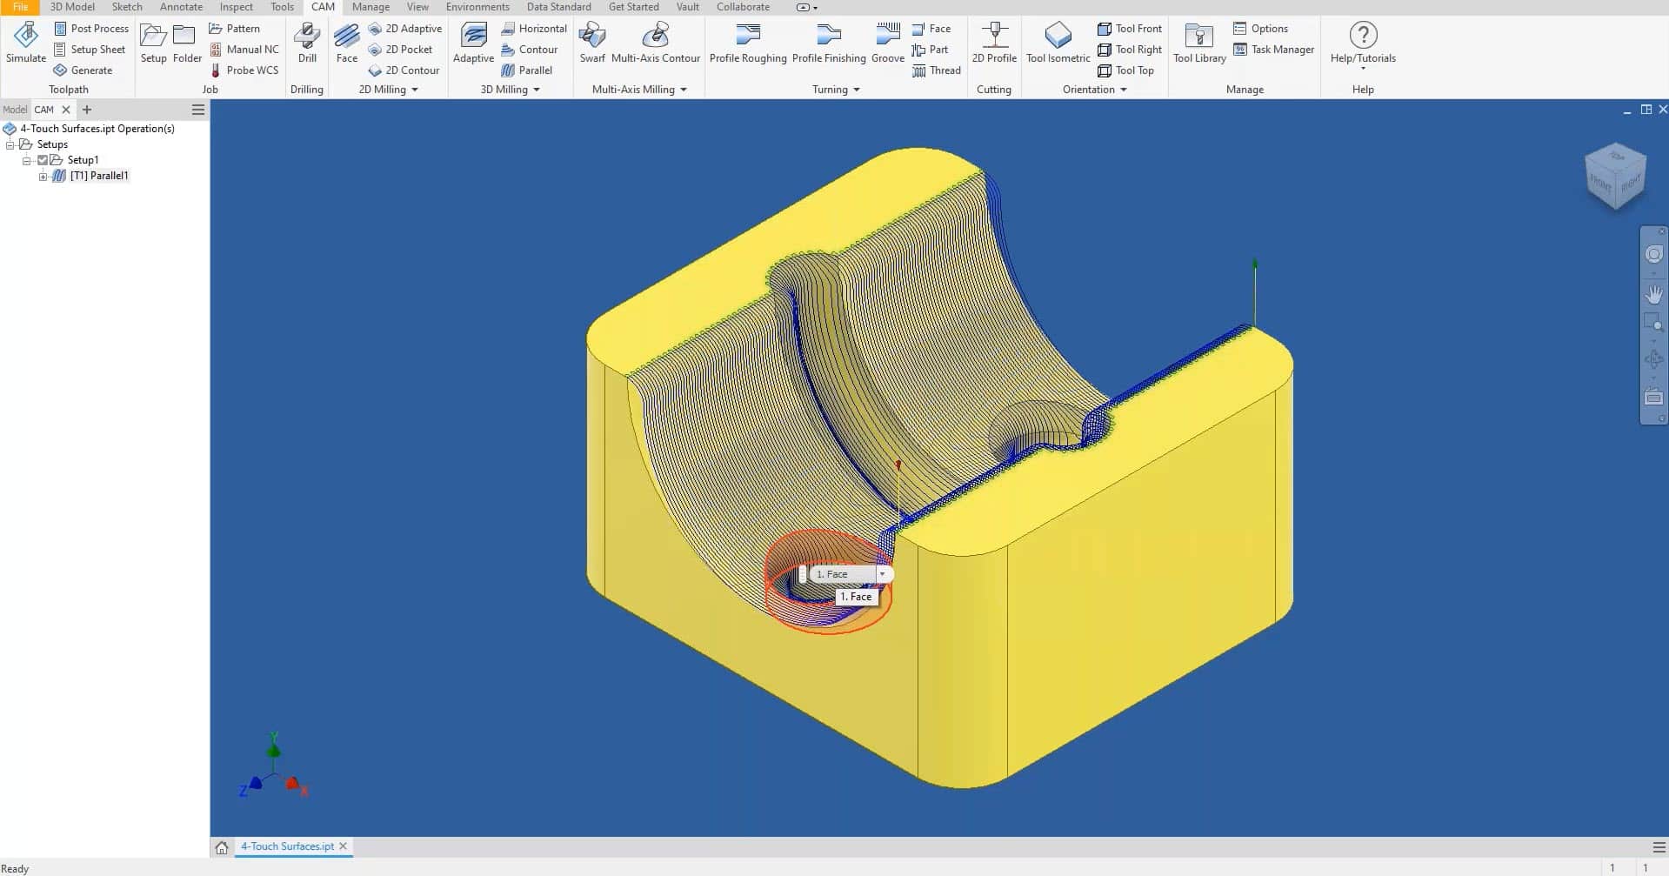This screenshot has height=876, width=1669.
Task: Expand the Turning panel dropdown
Action: pos(856,90)
